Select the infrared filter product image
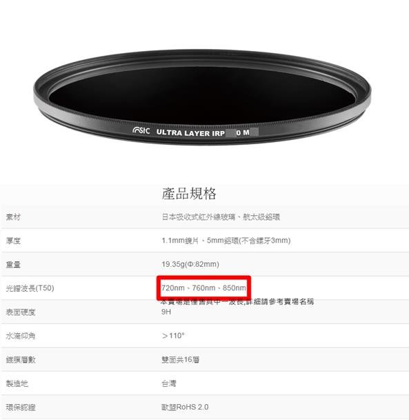The width and height of the screenshot is (409, 420). tap(202, 97)
